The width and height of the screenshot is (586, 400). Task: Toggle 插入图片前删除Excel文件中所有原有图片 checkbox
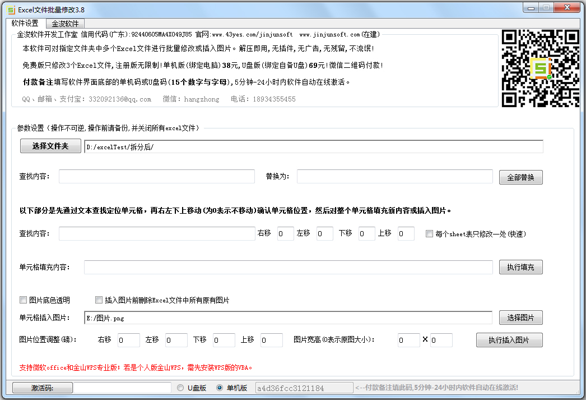tap(99, 300)
